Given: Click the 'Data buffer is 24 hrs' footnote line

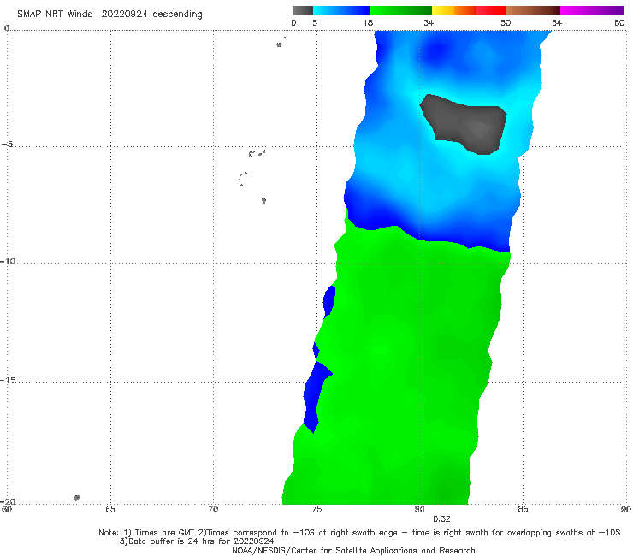Looking at the screenshot, I should point(197,541).
